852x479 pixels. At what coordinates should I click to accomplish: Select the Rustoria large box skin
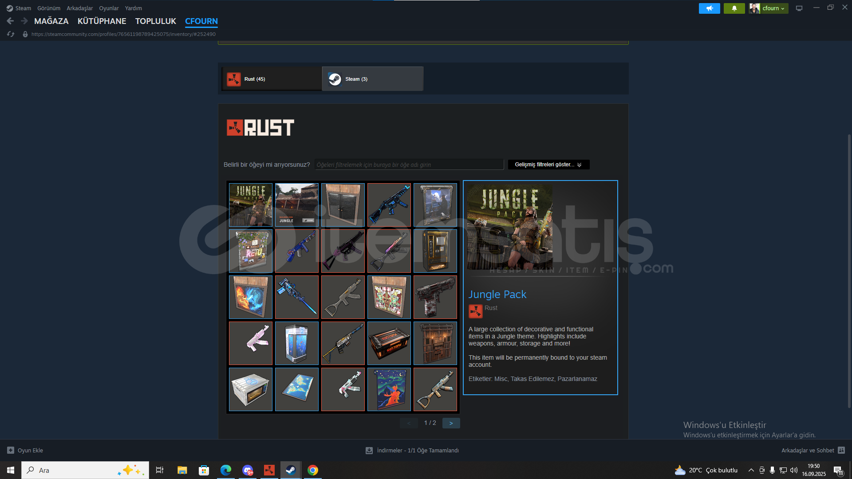click(389, 343)
